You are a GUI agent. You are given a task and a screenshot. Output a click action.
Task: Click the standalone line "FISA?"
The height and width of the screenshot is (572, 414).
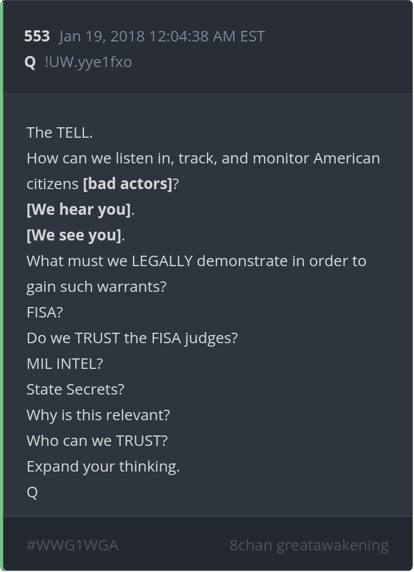(44, 312)
